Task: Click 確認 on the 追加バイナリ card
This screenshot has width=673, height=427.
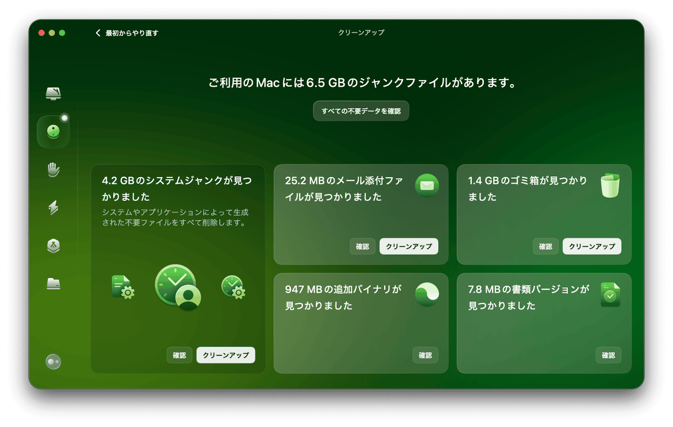Action: [x=425, y=355]
